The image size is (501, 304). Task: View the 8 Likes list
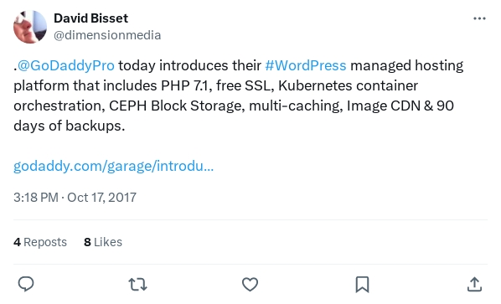[103, 242]
